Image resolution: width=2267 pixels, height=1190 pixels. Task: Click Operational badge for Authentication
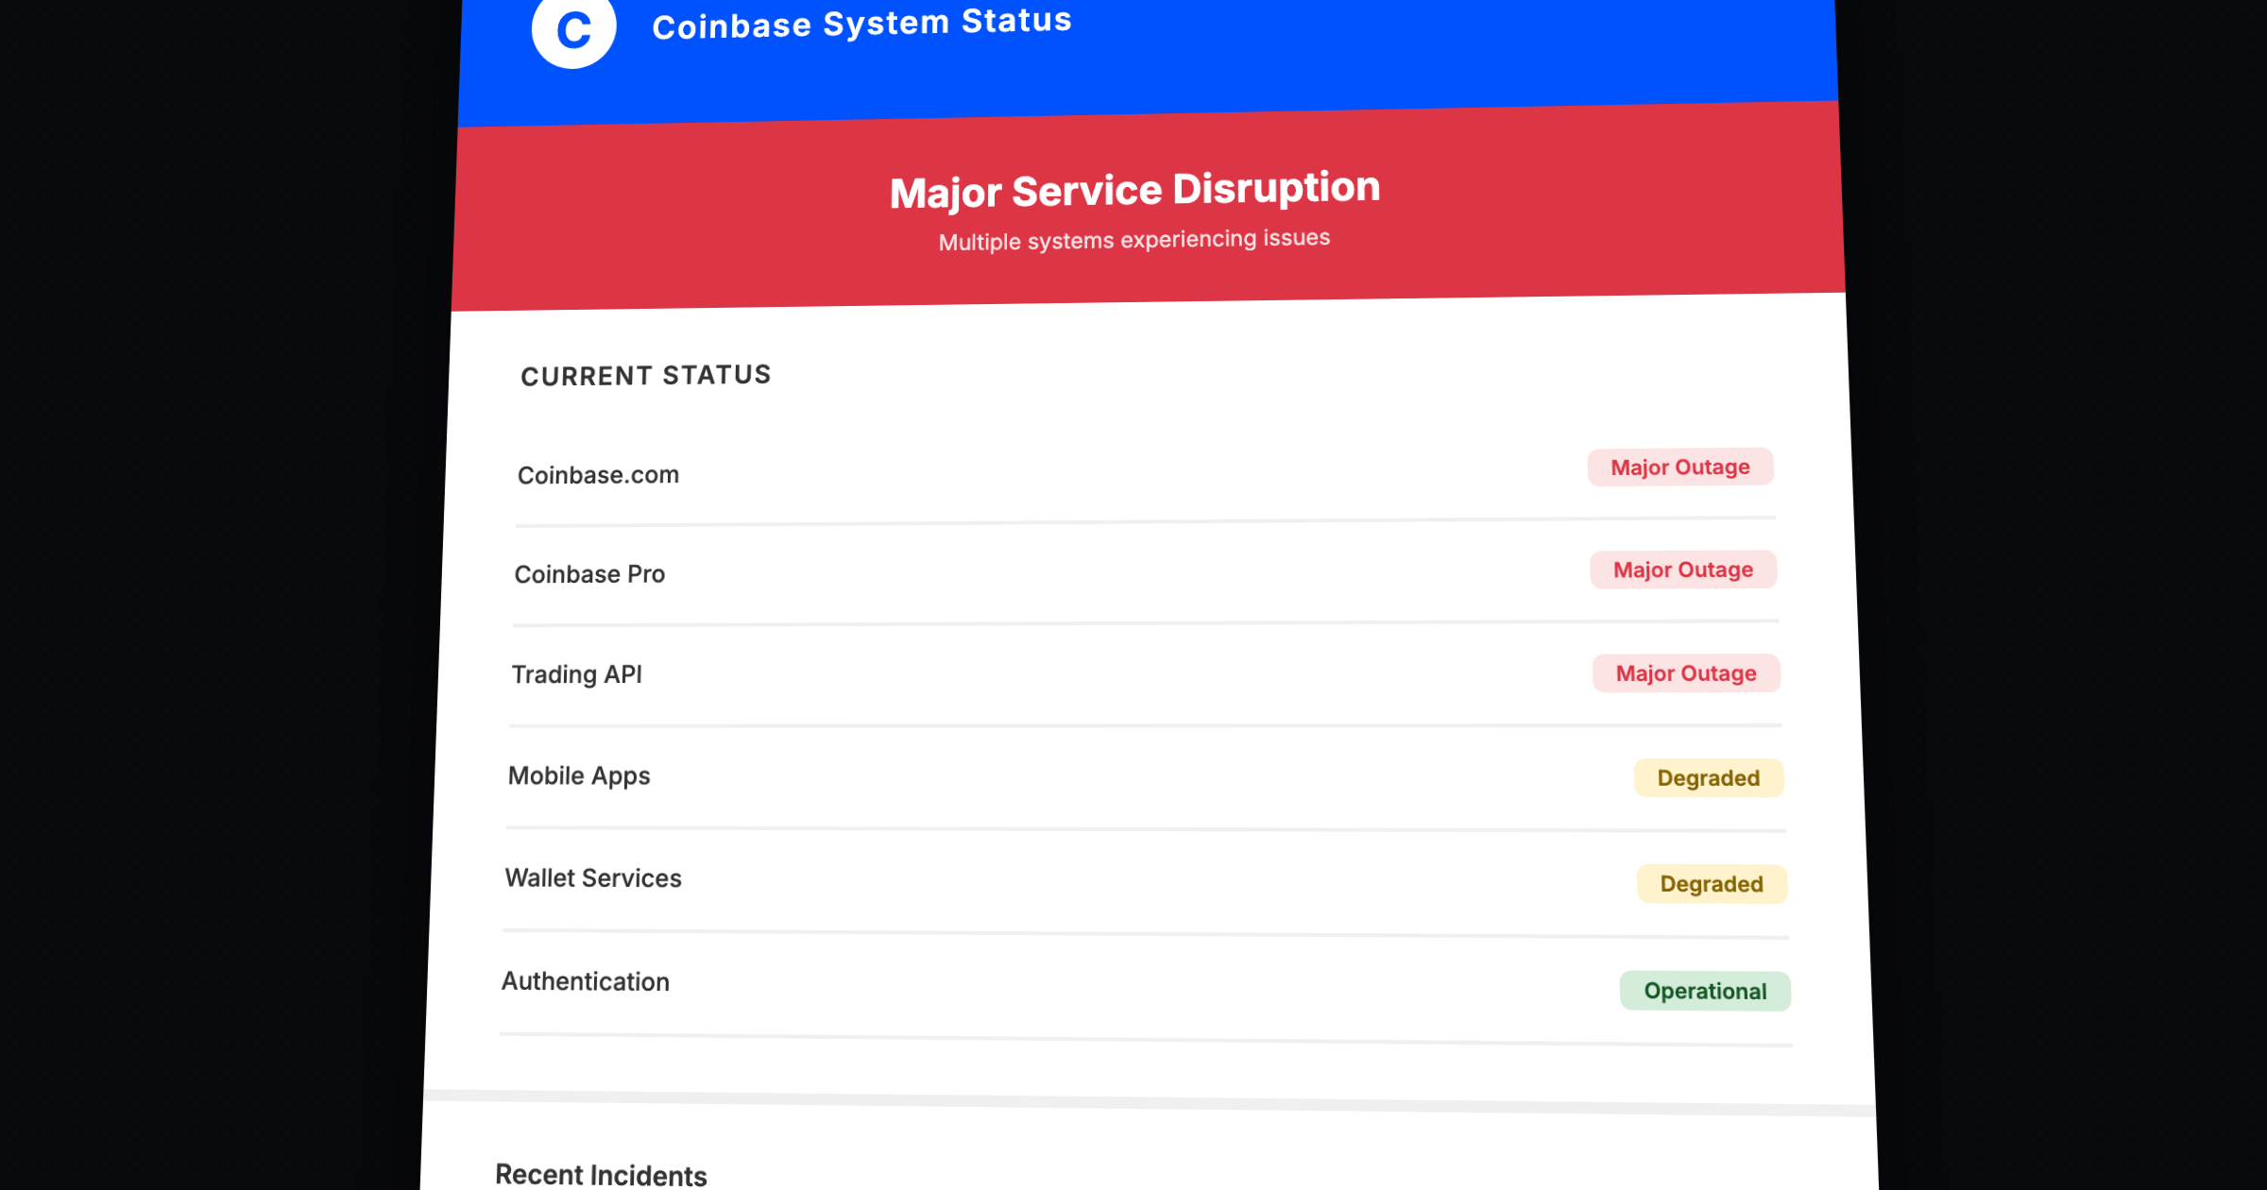1705,991
